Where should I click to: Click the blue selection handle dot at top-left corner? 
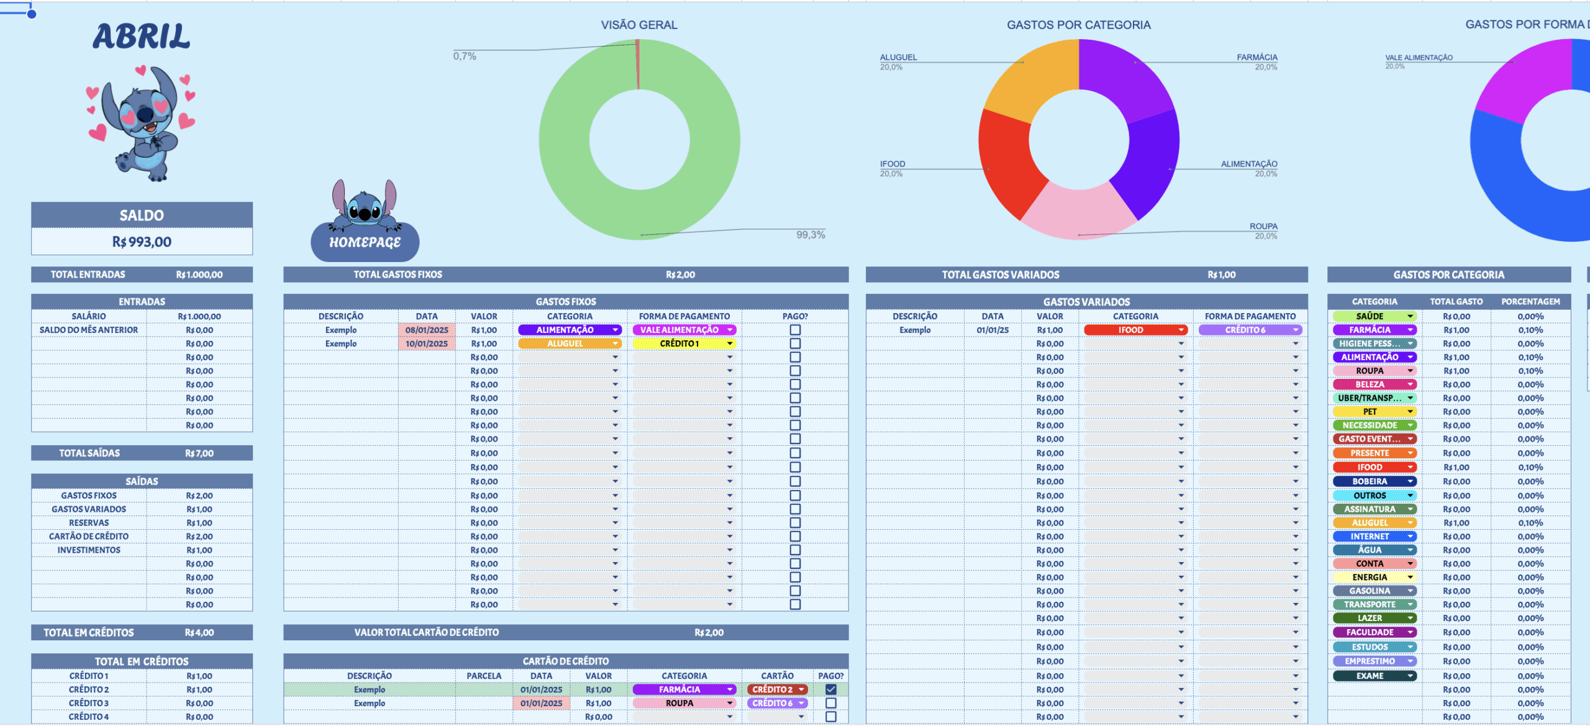[x=32, y=14]
